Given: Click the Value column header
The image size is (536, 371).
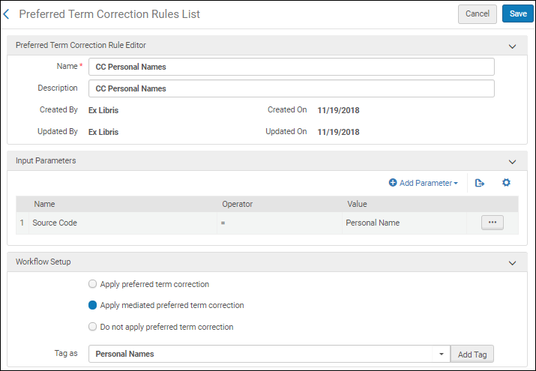Looking at the screenshot, I should click(357, 204).
